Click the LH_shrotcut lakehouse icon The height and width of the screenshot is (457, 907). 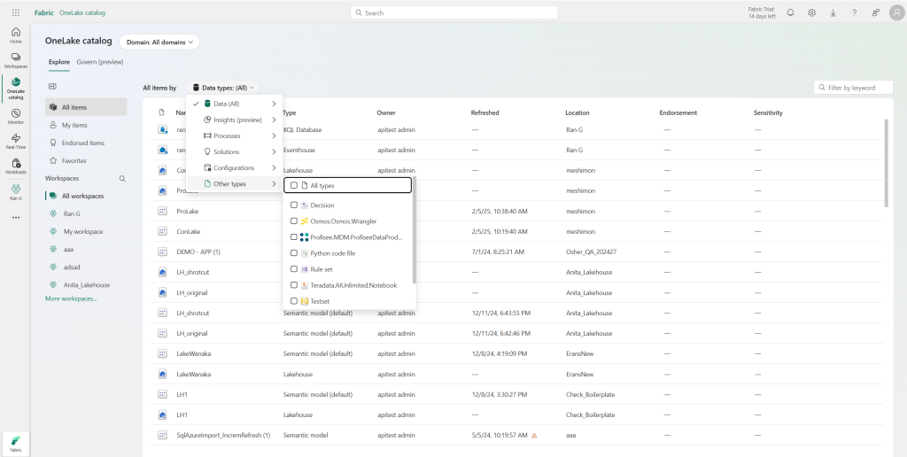click(x=163, y=272)
